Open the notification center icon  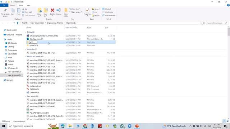[x=225, y=126]
